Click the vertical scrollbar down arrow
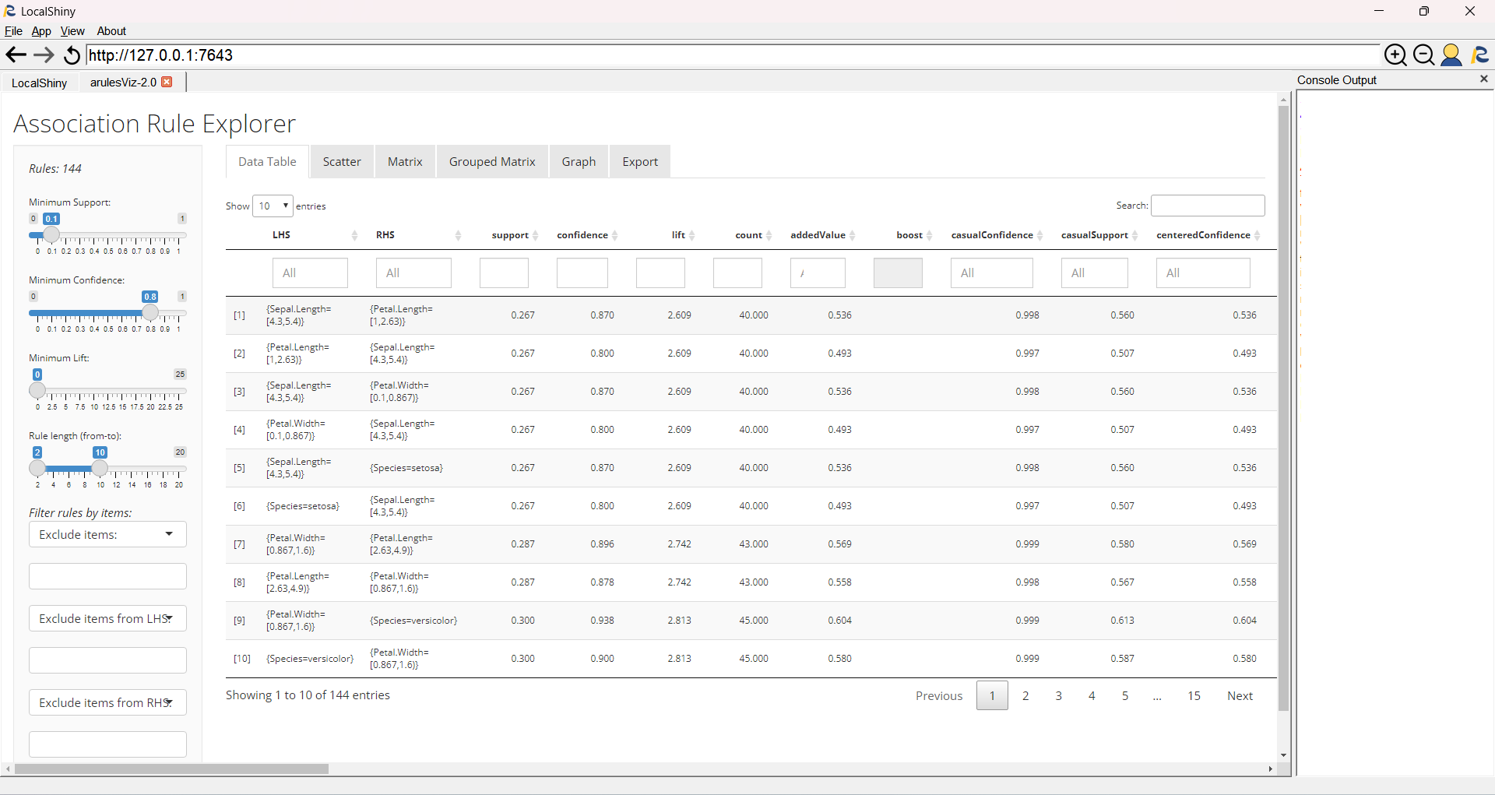Image resolution: width=1495 pixels, height=795 pixels. click(x=1283, y=755)
